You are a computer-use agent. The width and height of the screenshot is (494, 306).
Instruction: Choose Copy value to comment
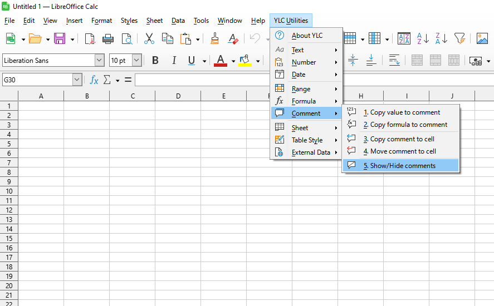click(405, 112)
